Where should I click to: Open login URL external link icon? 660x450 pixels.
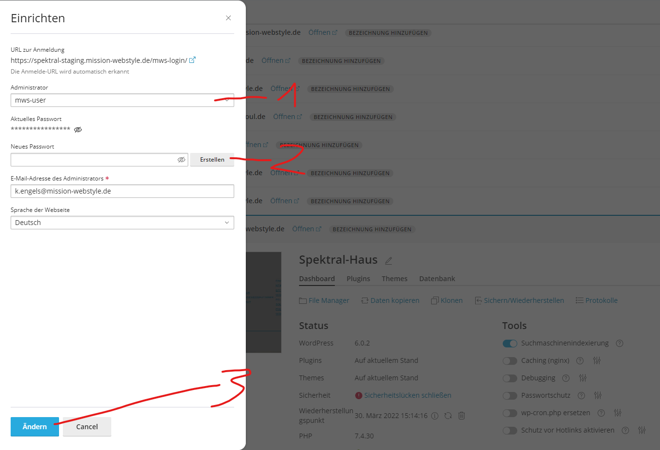[x=192, y=60]
